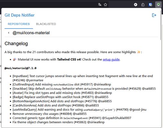163x128 pixels.
Task: Open the setup guide link
Action: coord(111,60)
